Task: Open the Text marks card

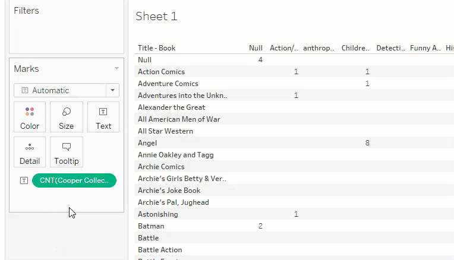Action: [103, 117]
